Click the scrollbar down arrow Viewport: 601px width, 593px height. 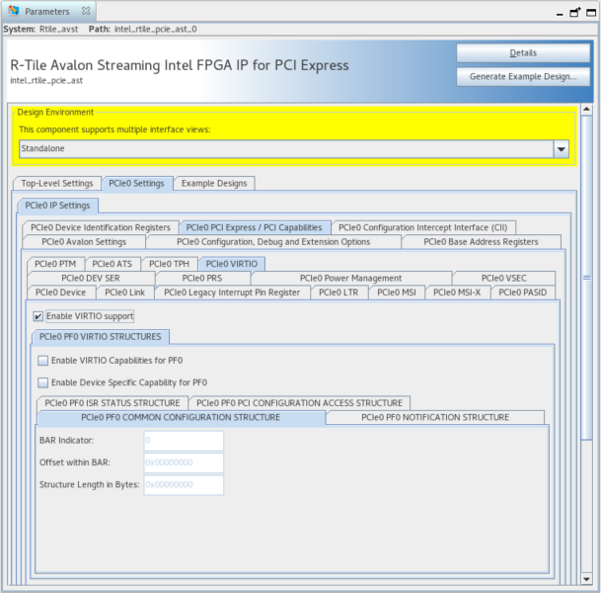point(586,579)
